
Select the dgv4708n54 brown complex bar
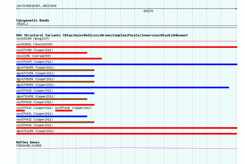(55, 82)
